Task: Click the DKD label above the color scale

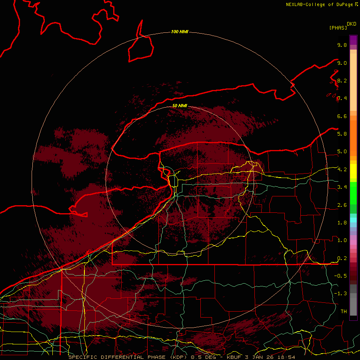Action: click(352, 24)
